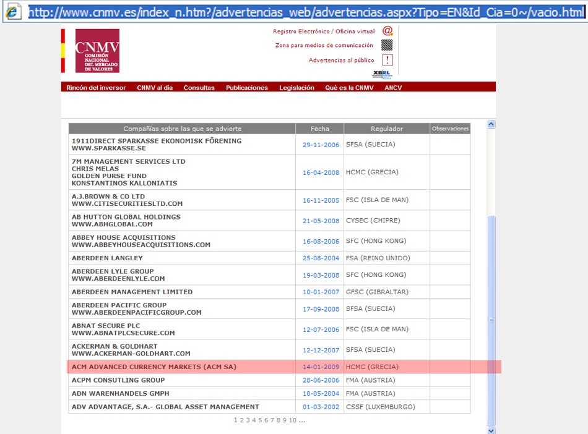Click the ellipsis for more pages

302,420
